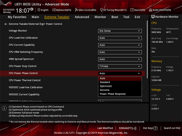This screenshot has height=136, width=182.
Task: Click the Hot Keys question mark icon
Action: 155,128
